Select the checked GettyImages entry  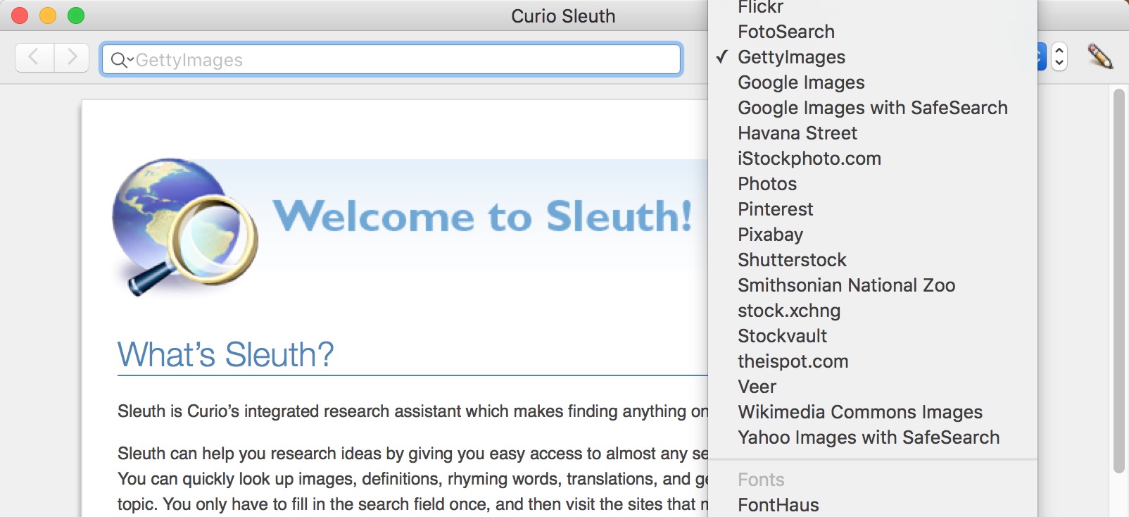(873, 57)
